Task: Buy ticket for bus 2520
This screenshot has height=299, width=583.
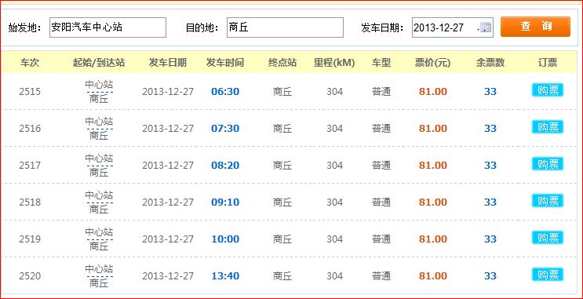Action: tap(548, 275)
